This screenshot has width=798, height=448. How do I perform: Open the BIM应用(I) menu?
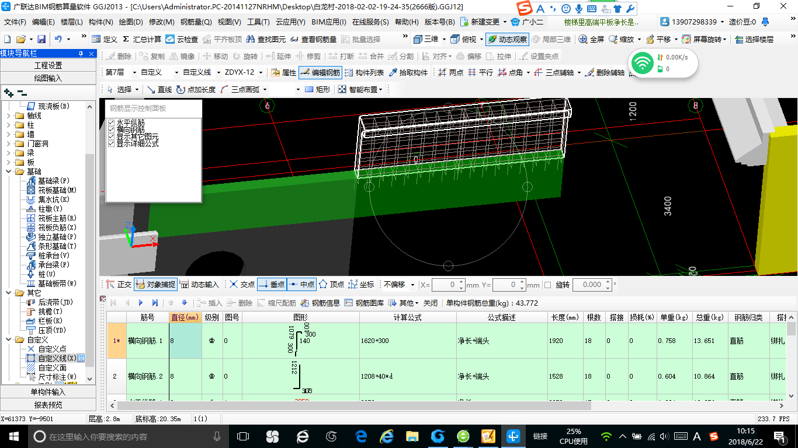[x=329, y=22]
